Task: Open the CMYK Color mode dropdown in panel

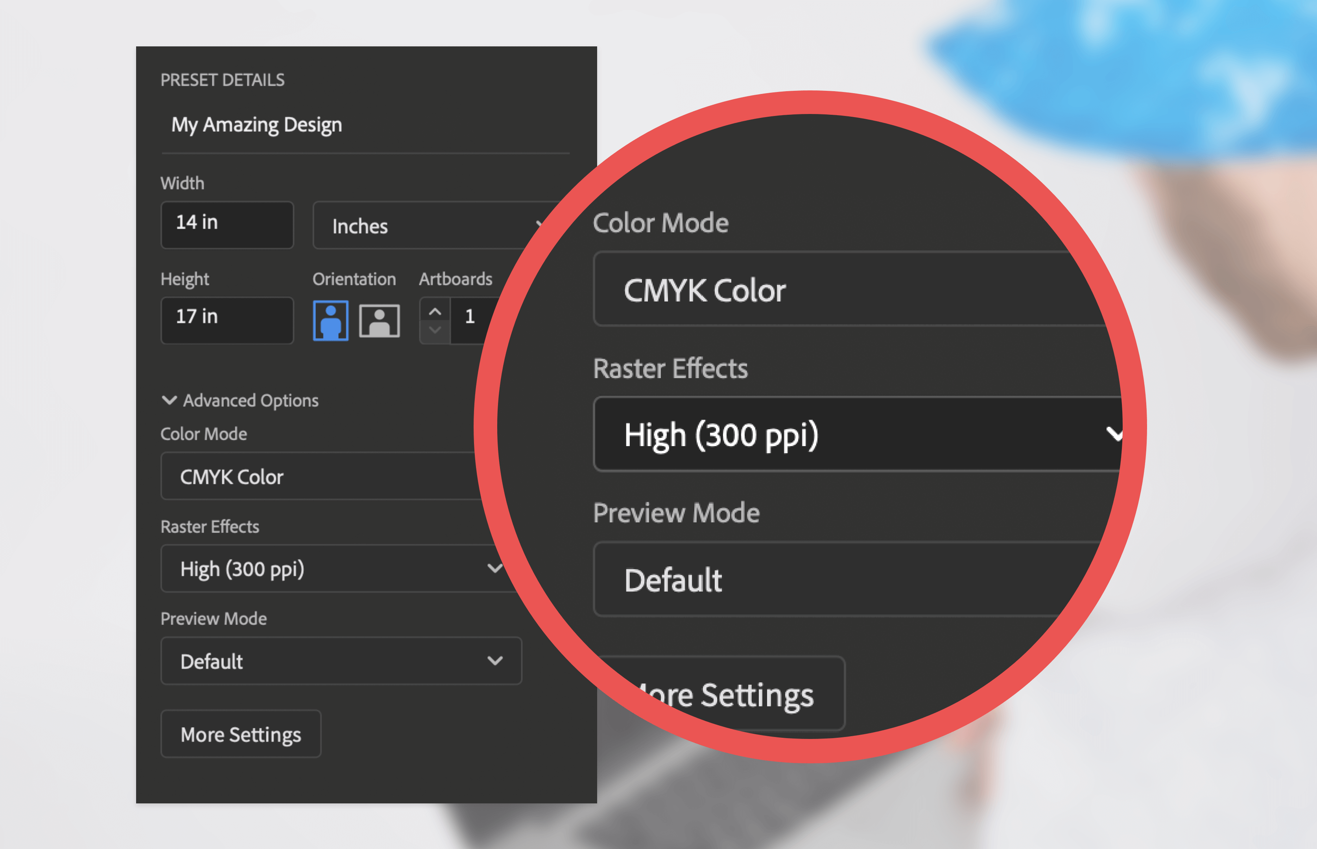Action: point(320,476)
